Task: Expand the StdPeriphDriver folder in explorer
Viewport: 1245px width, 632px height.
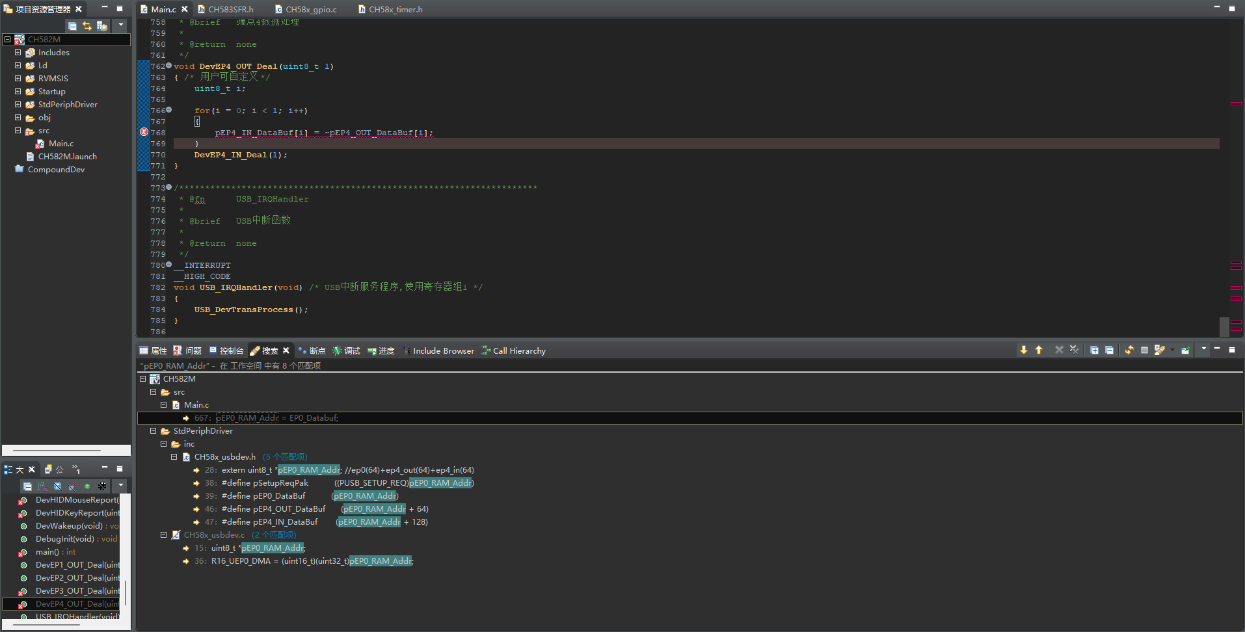Action: pos(18,105)
